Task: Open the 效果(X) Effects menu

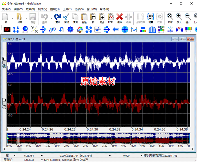Action: pyautogui.click(x=30, y=9)
